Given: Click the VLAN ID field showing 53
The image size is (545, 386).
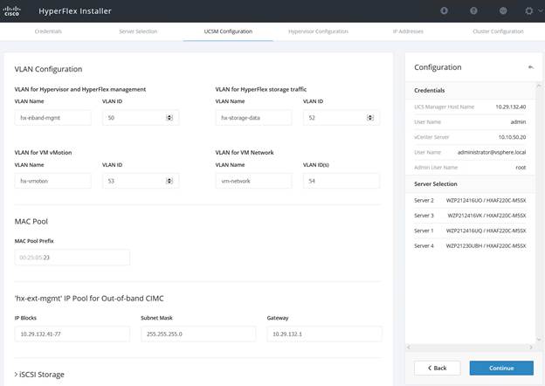Looking at the screenshot, I should click(x=141, y=181).
